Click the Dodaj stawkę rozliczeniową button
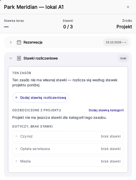Viewport: 136px width, 180px height. point(40,97)
